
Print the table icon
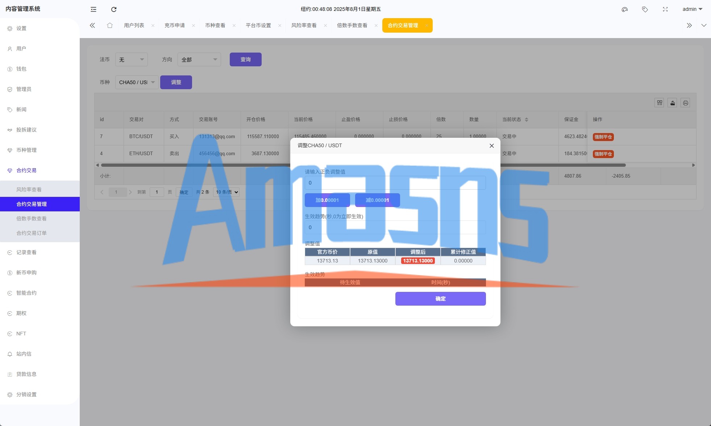(686, 103)
